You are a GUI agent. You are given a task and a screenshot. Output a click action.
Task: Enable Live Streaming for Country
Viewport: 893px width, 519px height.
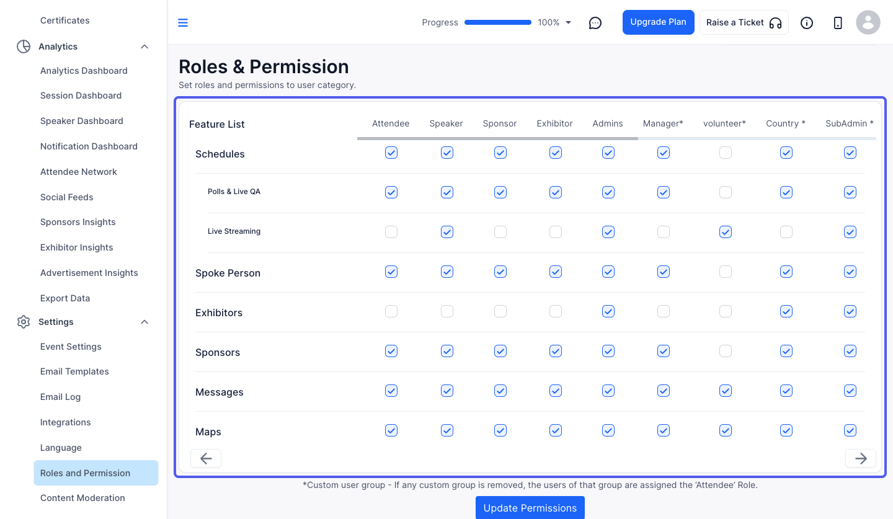pyautogui.click(x=786, y=232)
